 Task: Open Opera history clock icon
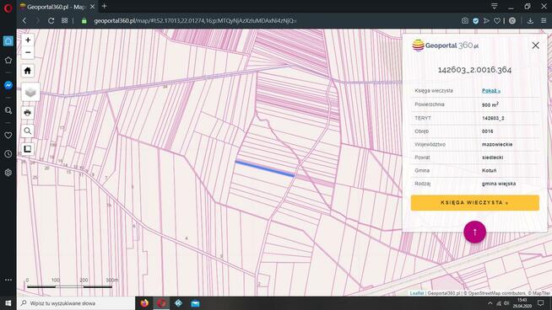click(8, 154)
